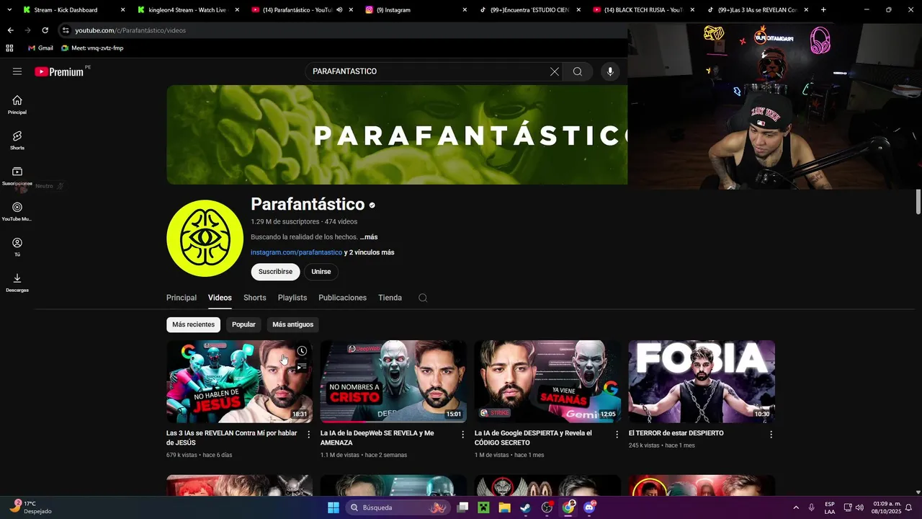Open video title 'Las 3 IAs se REVELAN'
The image size is (922, 519).
pyautogui.click(x=232, y=438)
